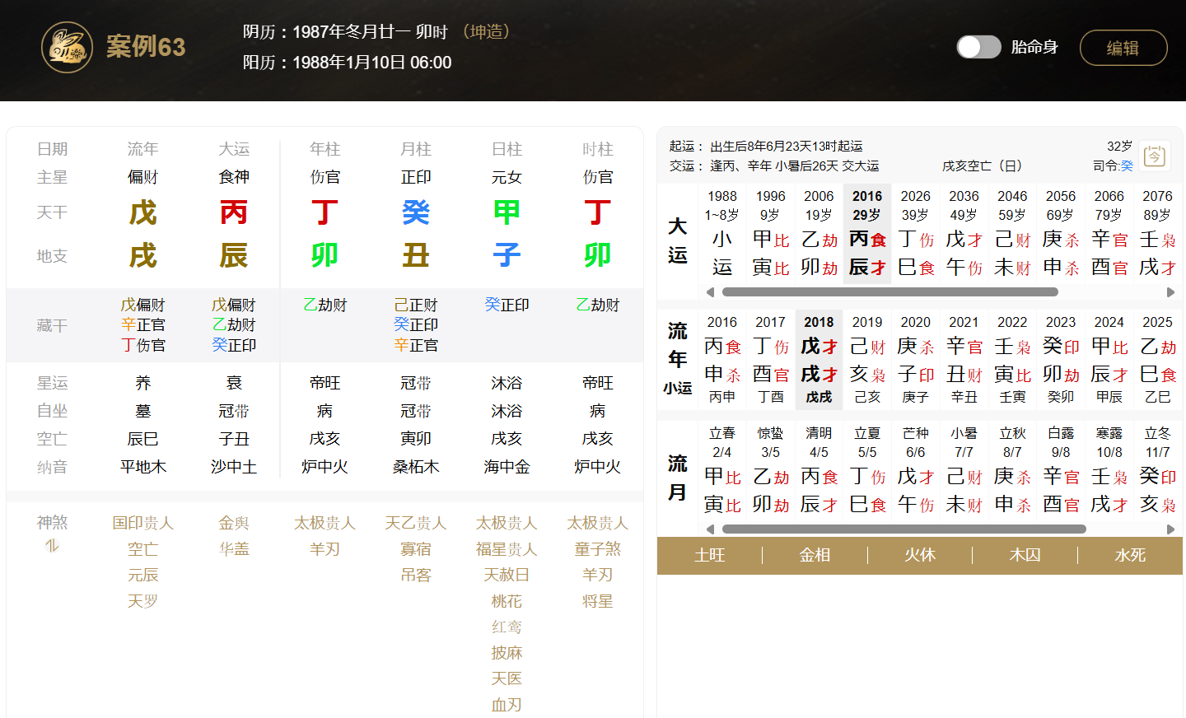Toggle the 胎命身 switch
Screen dimensions: 1186x718
[x=978, y=47]
